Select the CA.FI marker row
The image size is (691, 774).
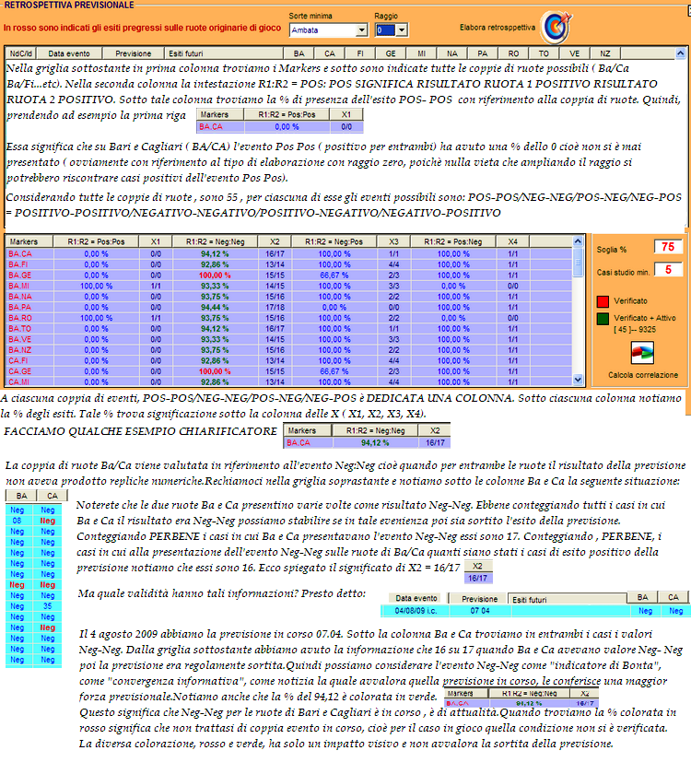[x=289, y=361]
